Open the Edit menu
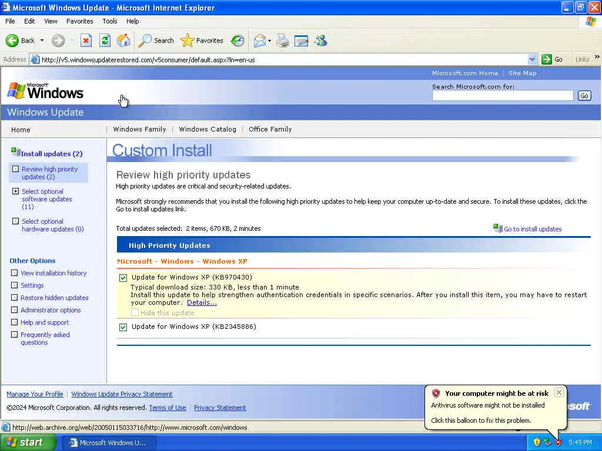Viewport: 602px width, 451px height. coord(29,21)
